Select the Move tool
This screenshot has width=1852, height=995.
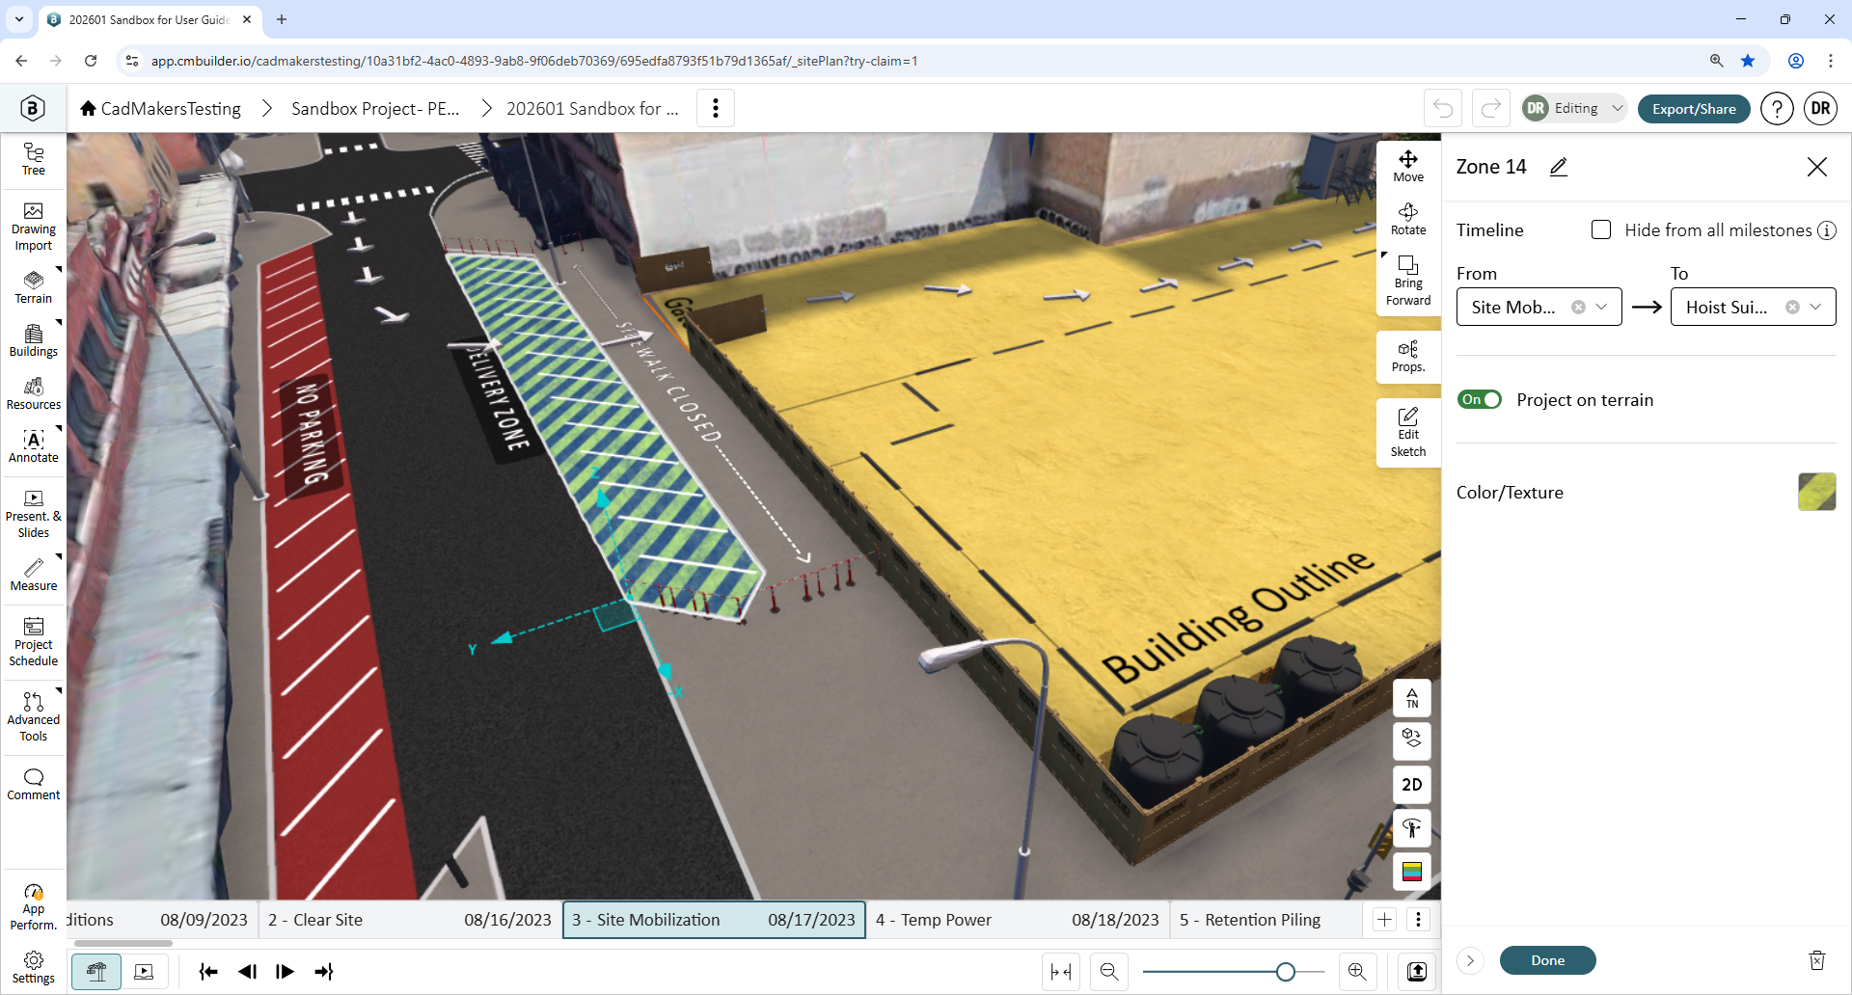(1408, 167)
